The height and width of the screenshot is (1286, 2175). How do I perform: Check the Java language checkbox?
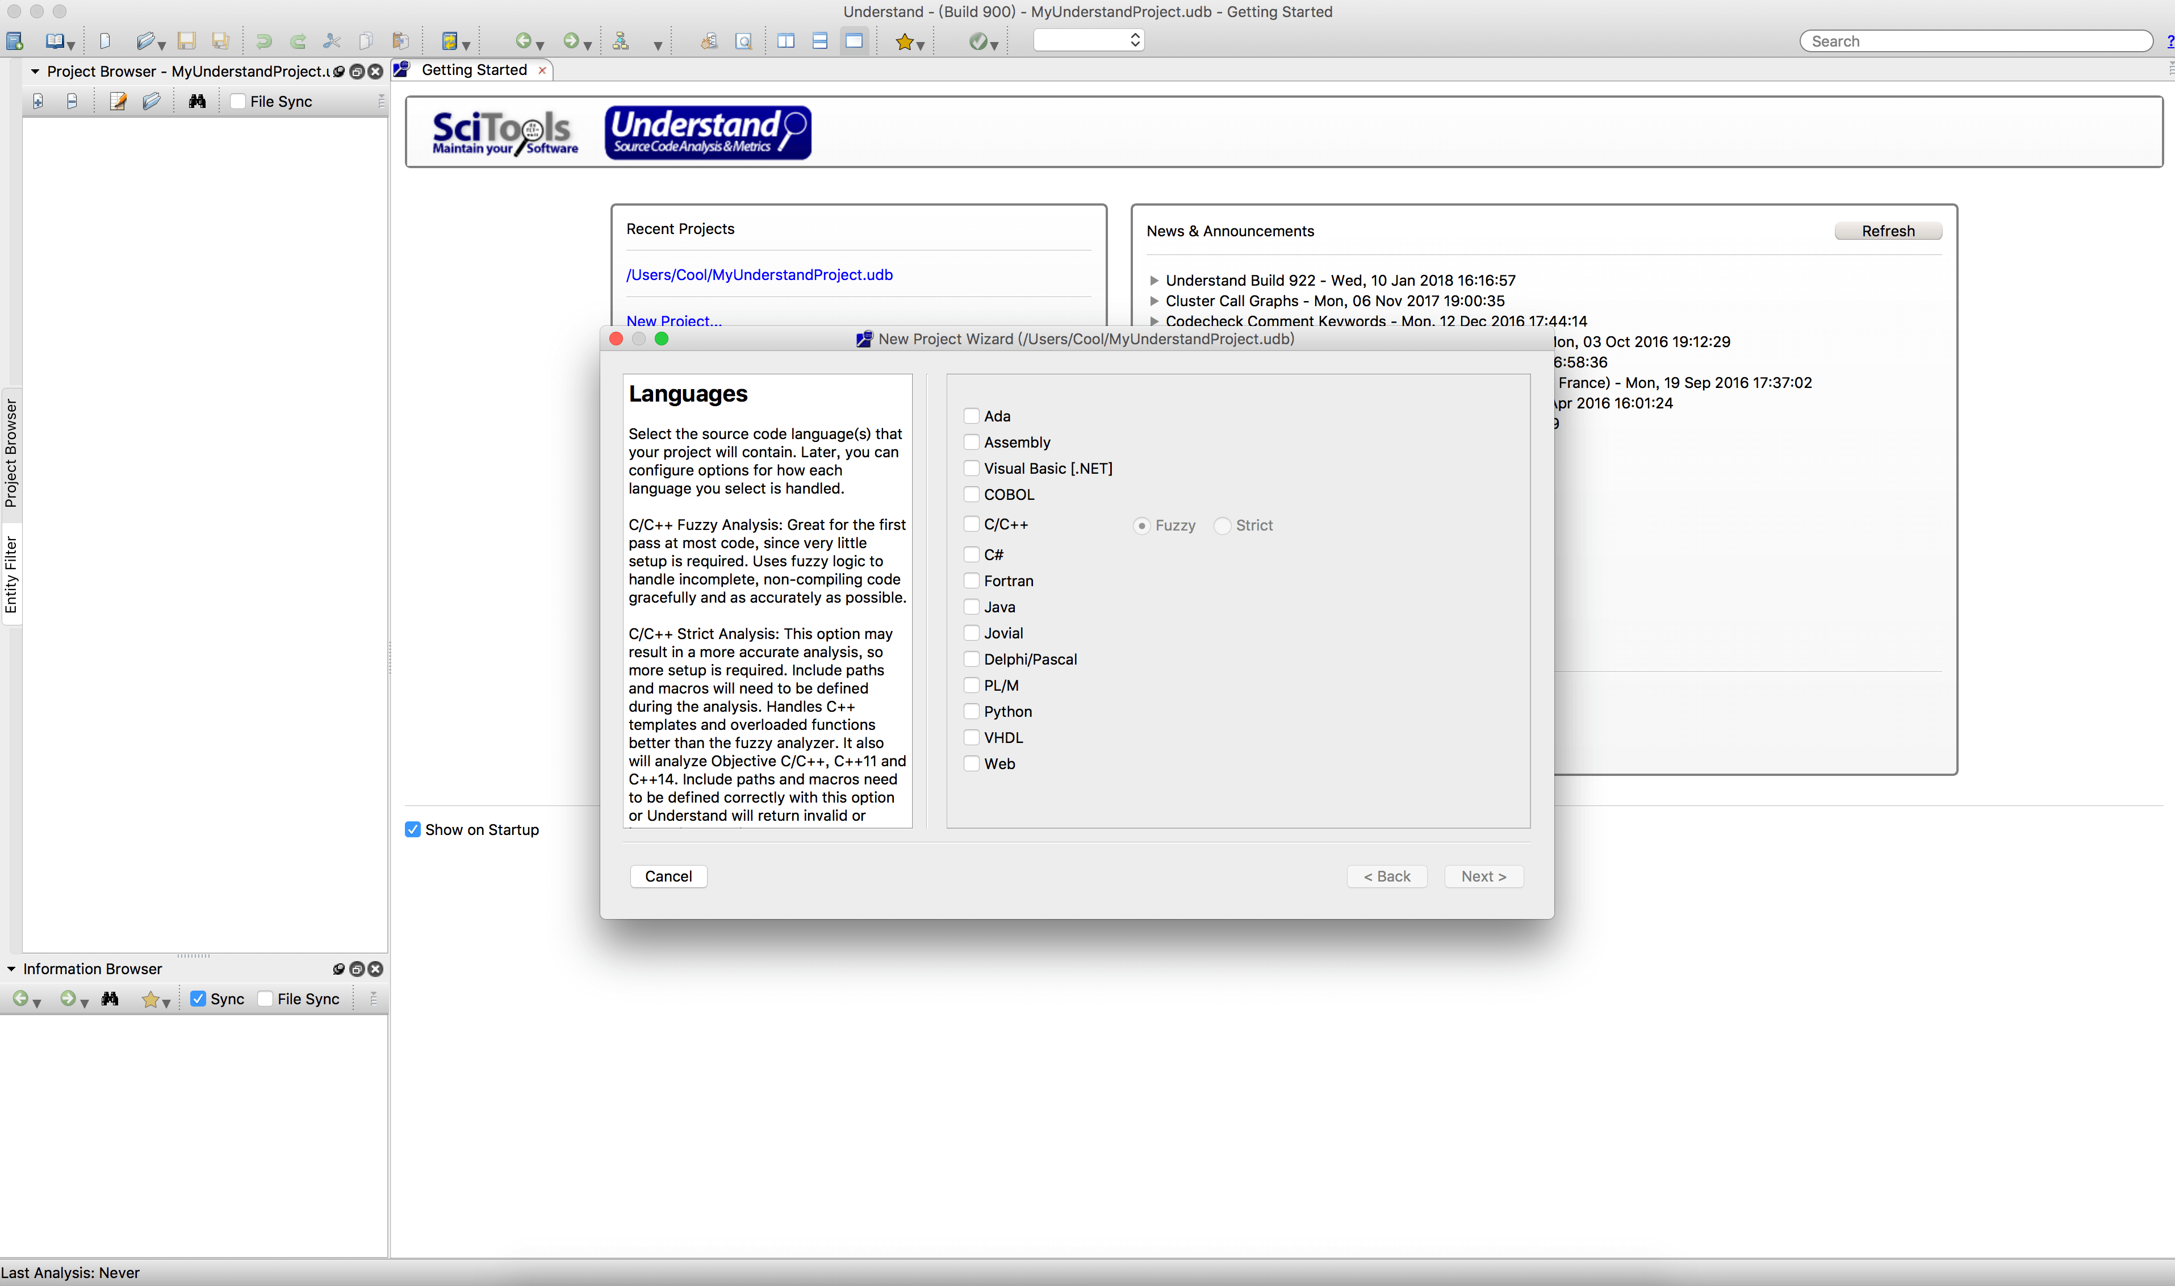tap(972, 607)
